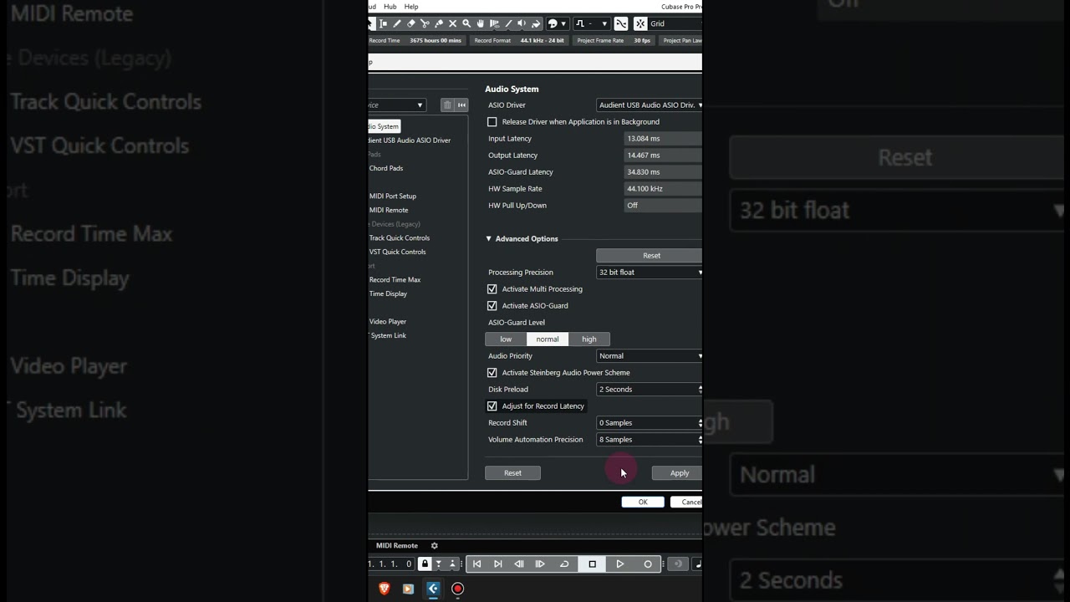The height and width of the screenshot is (602, 1070).
Task: Set ASIO-Guard Level to low
Action: pos(506,339)
